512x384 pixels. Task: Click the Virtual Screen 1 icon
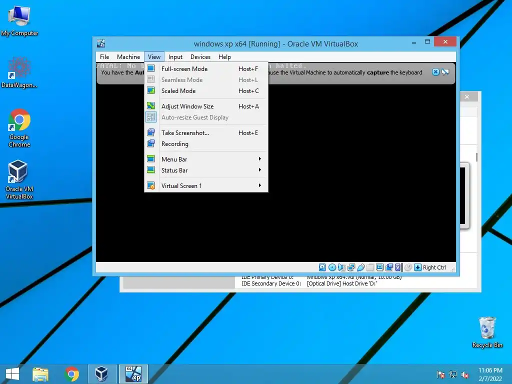151,185
